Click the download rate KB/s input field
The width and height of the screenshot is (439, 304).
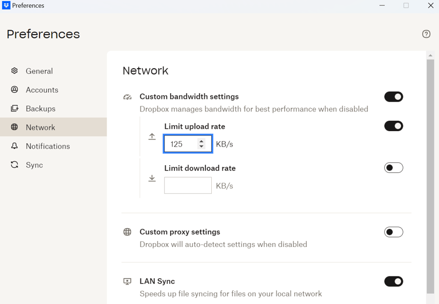coord(188,185)
